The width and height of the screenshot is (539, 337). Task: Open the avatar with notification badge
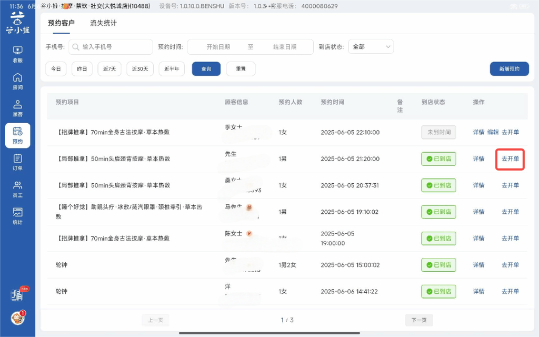coord(18,318)
